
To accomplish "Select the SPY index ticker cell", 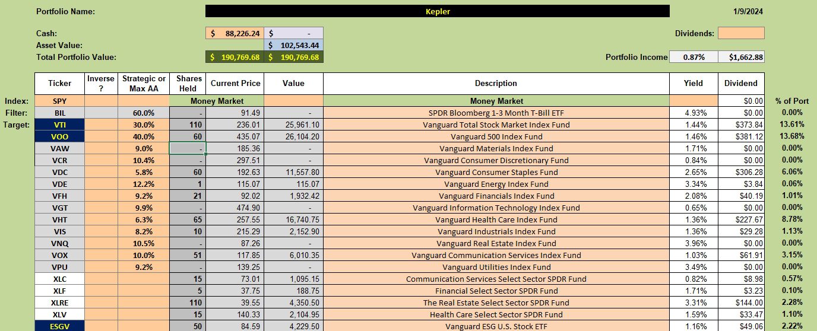I will (x=59, y=101).
